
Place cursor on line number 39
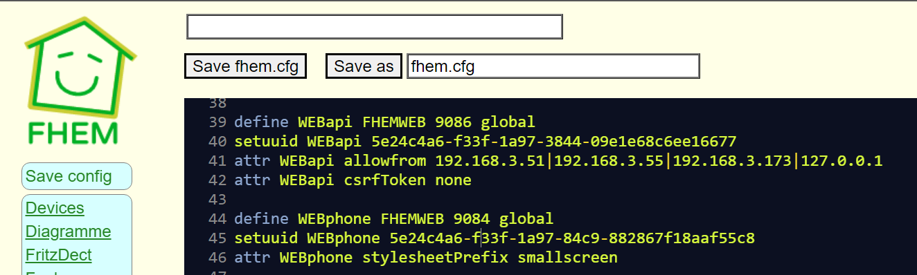click(x=217, y=122)
